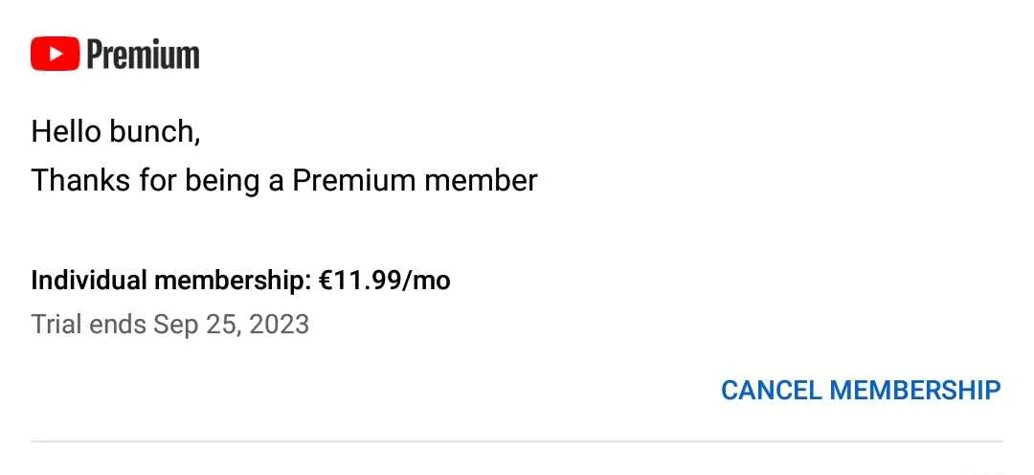1034x475 pixels.
Task: Click the Sep 25, 2023 date
Action: (x=232, y=325)
